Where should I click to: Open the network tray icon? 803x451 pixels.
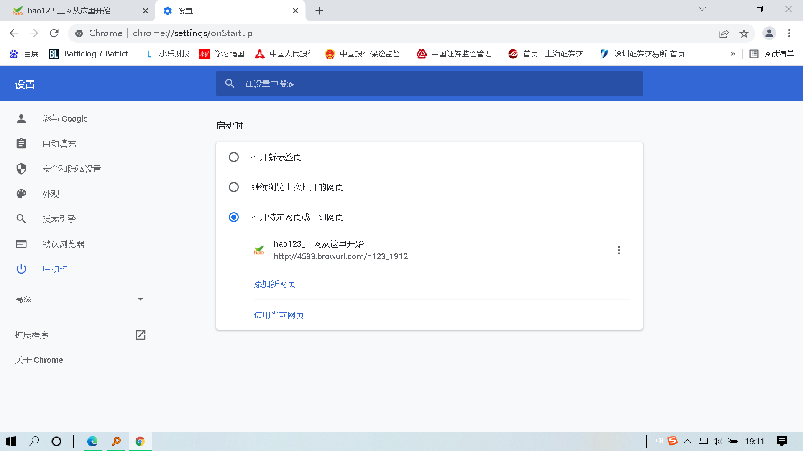click(703, 441)
